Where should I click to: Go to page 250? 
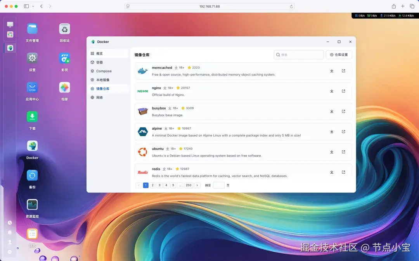click(x=189, y=185)
